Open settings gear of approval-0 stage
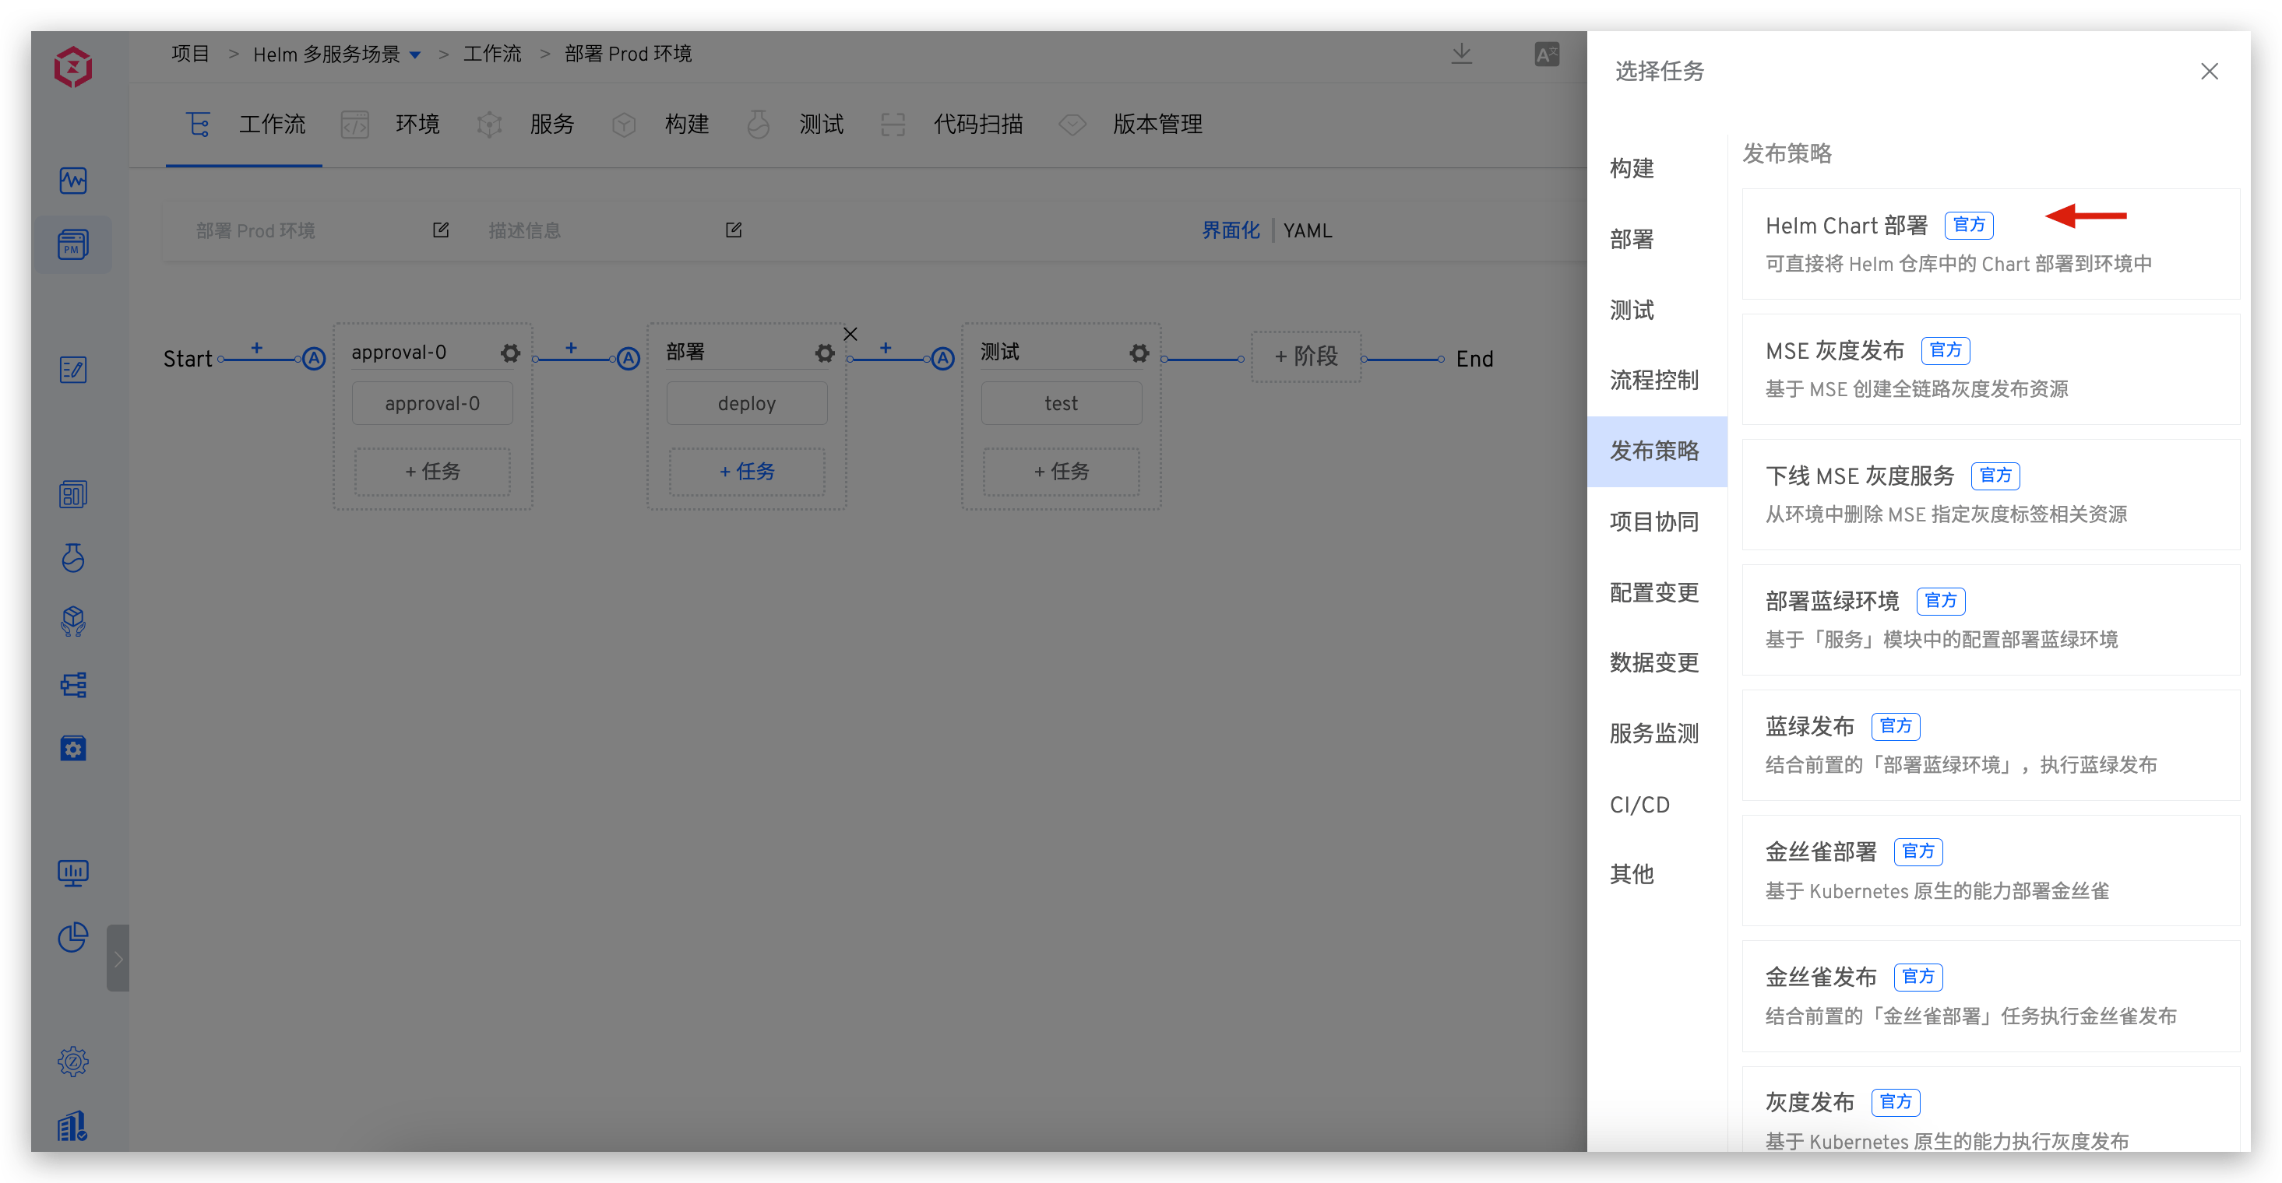This screenshot has height=1183, width=2282. point(510,353)
